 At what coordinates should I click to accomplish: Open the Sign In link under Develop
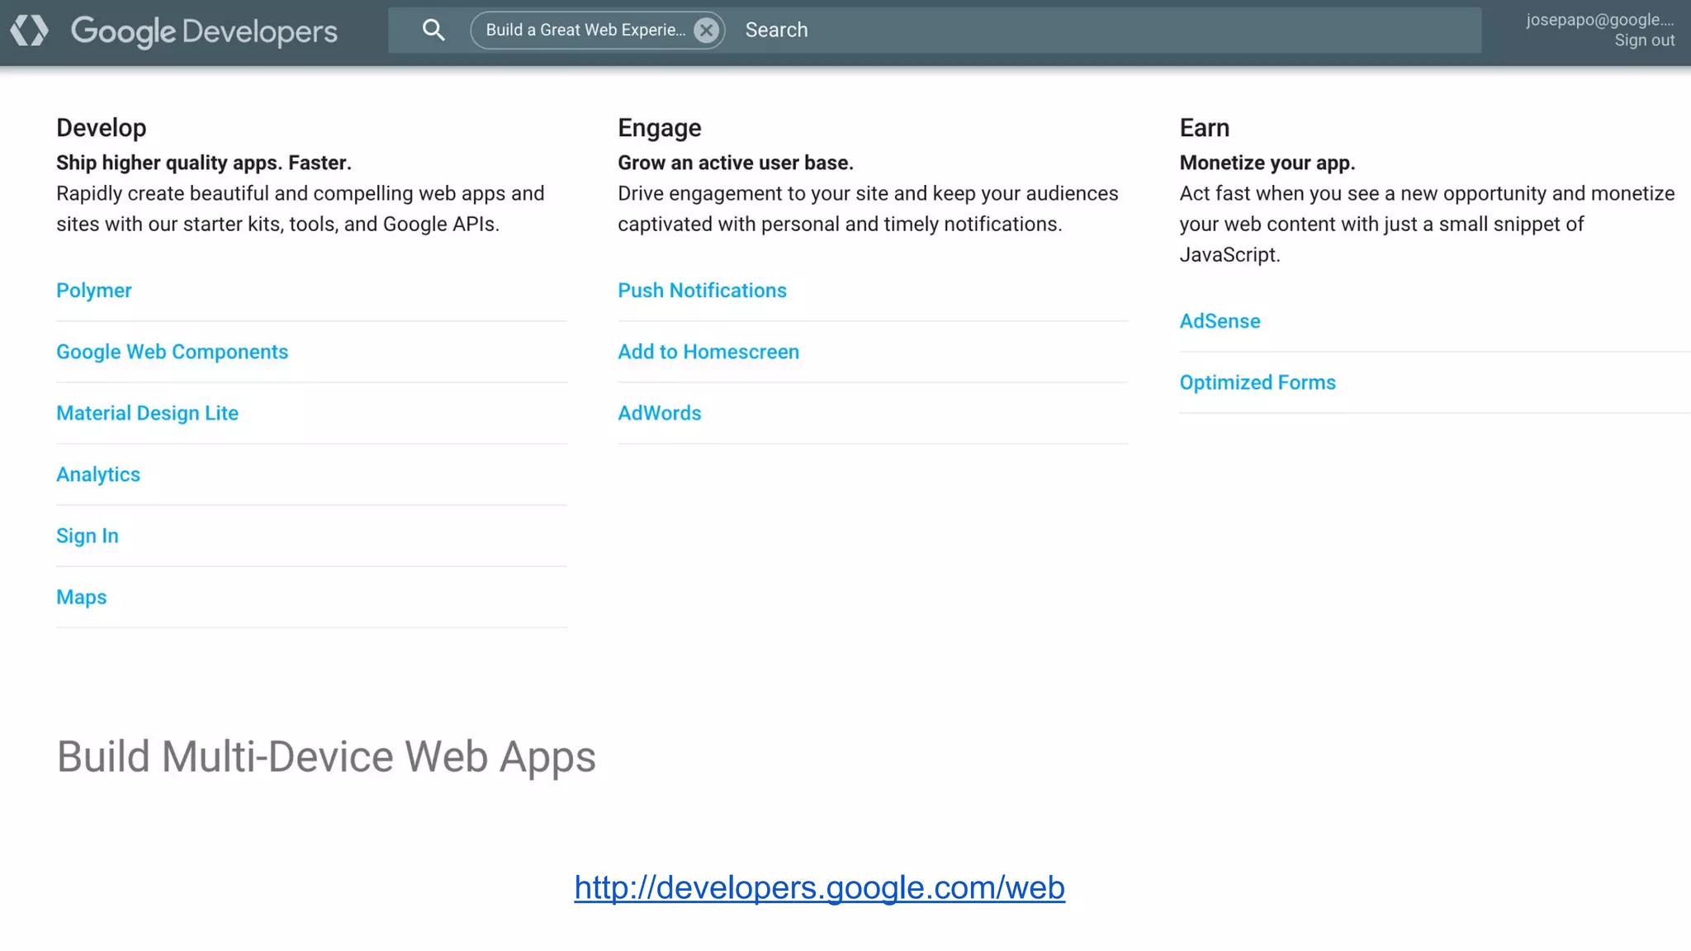(x=88, y=536)
